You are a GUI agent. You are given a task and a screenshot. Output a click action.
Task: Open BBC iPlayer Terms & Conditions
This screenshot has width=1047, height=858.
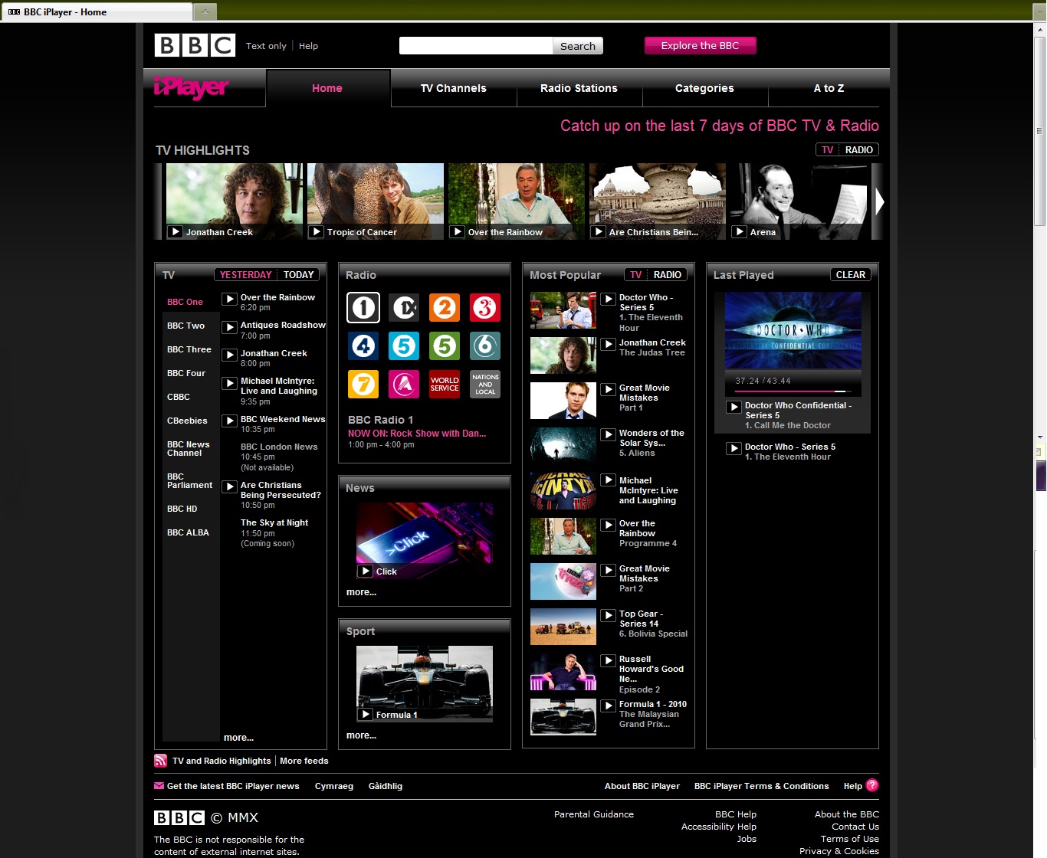[x=761, y=786]
